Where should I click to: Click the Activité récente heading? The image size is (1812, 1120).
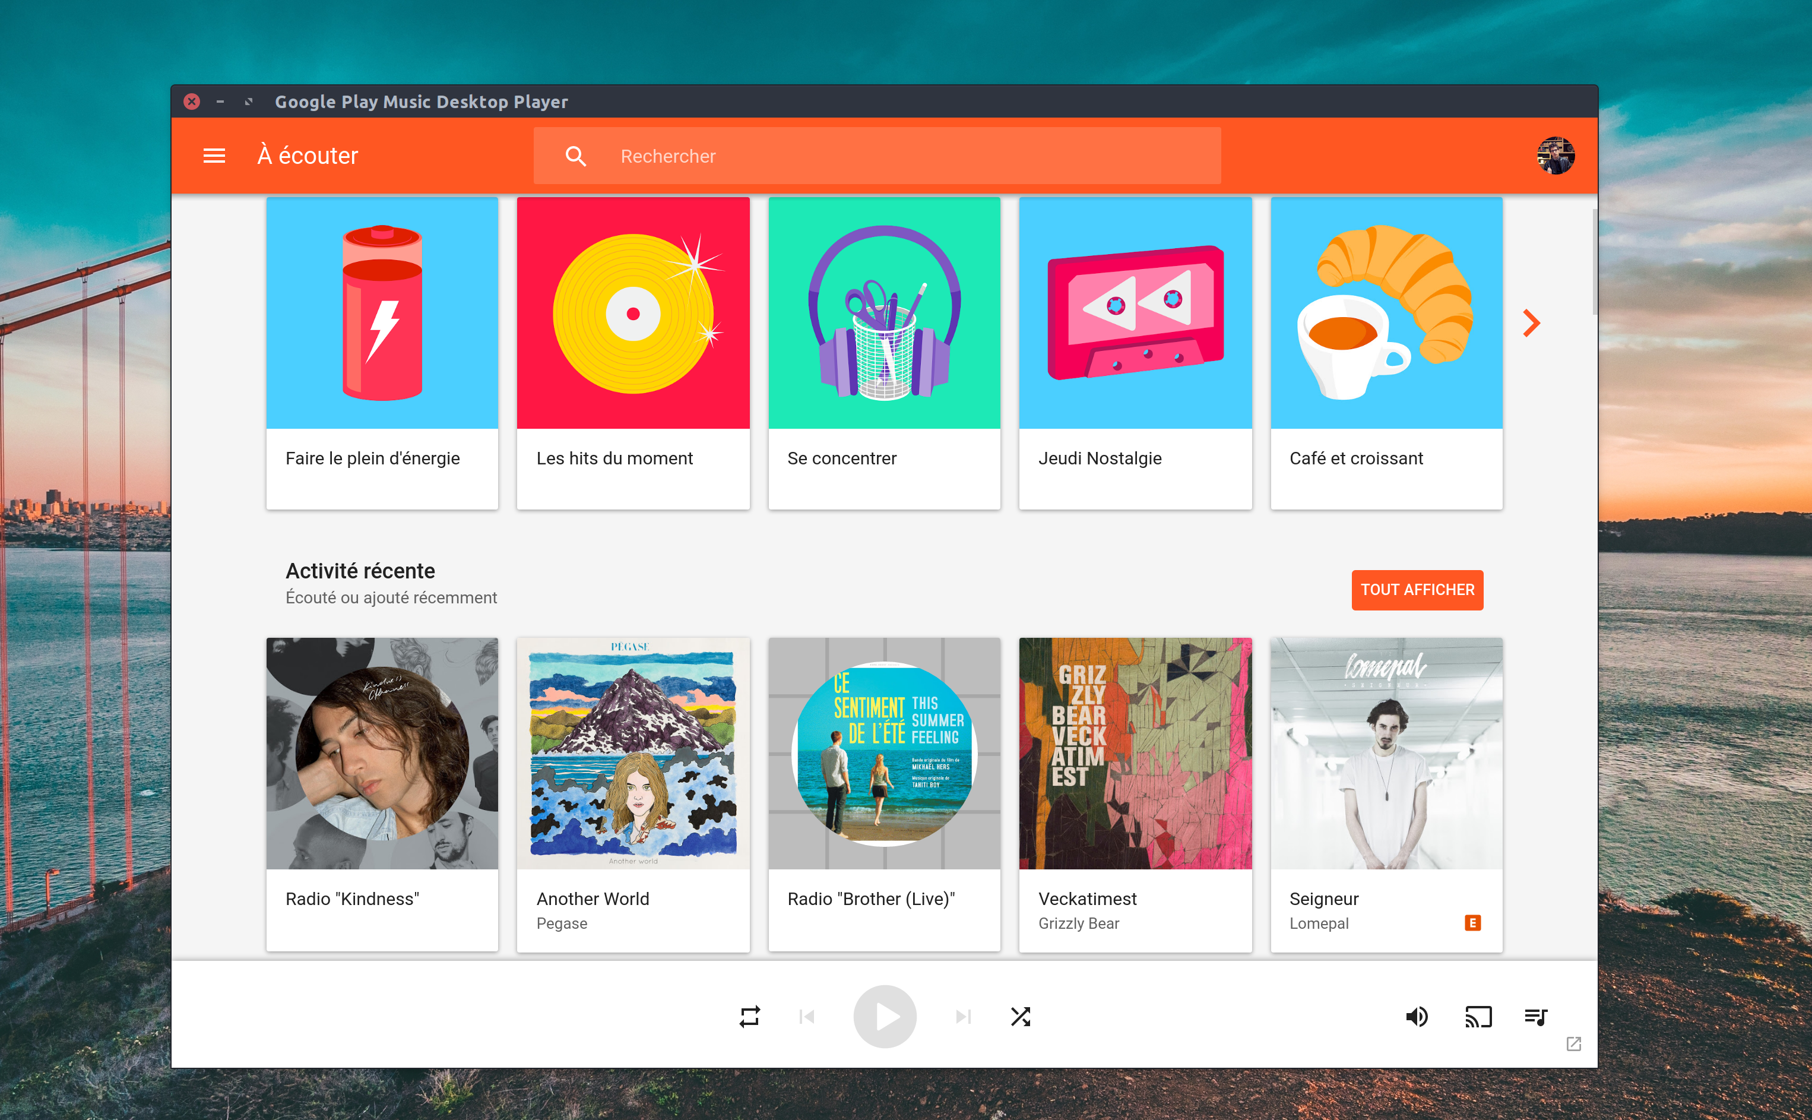click(360, 570)
